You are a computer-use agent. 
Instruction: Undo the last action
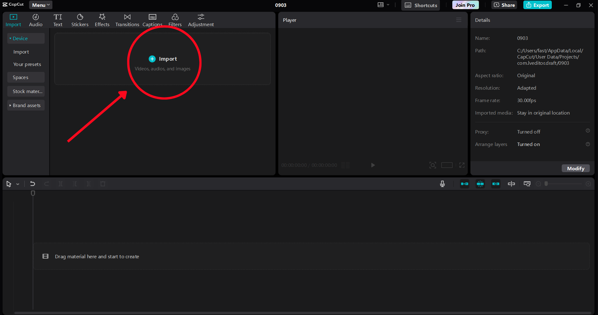click(32, 184)
